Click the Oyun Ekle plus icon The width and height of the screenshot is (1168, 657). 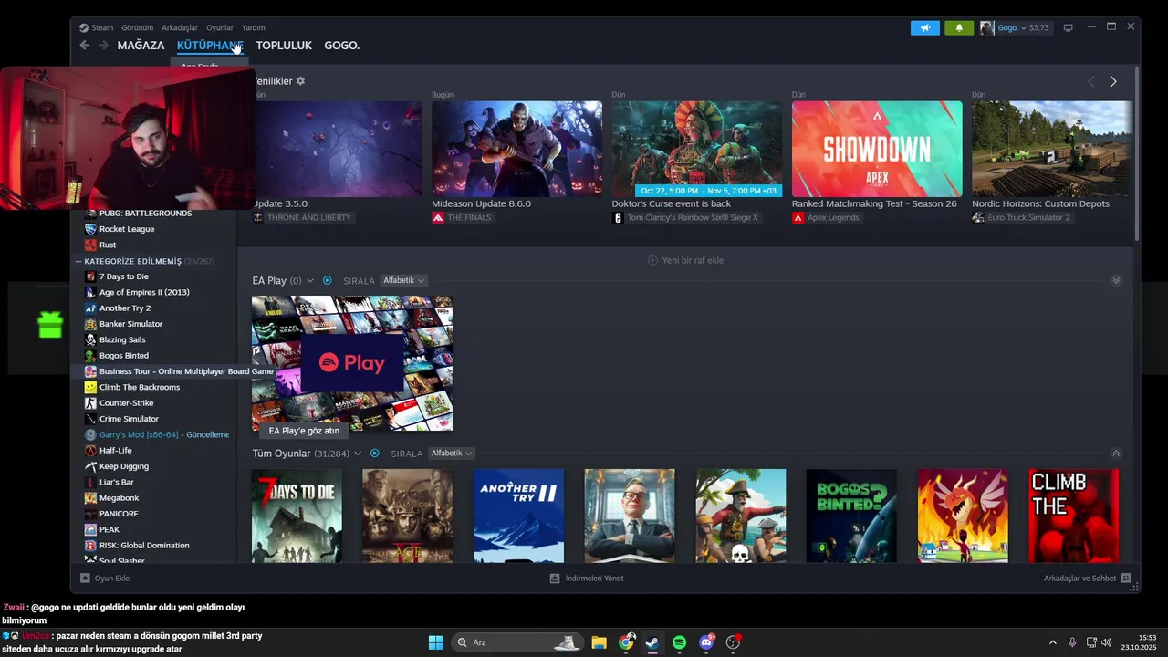pyautogui.click(x=85, y=579)
